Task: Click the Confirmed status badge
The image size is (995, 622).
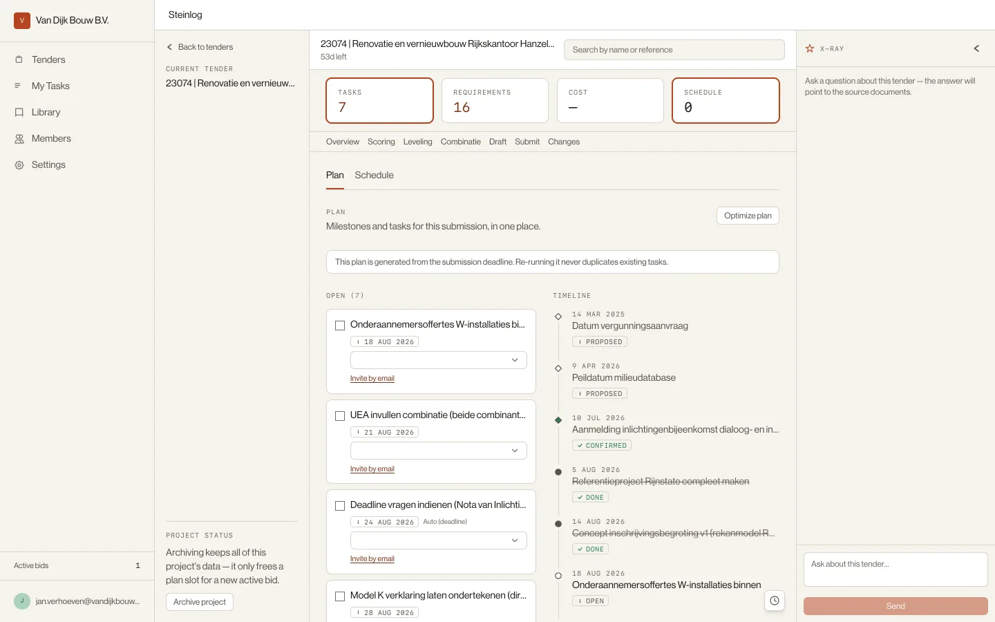Action: click(x=602, y=446)
